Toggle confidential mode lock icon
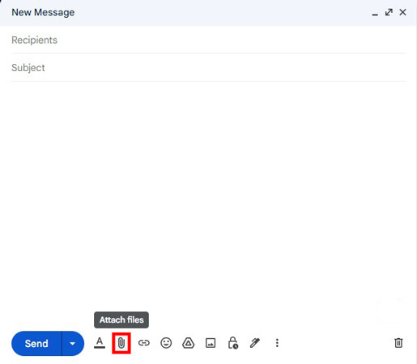This screenshot has width=417, height=364. [233, 343]
